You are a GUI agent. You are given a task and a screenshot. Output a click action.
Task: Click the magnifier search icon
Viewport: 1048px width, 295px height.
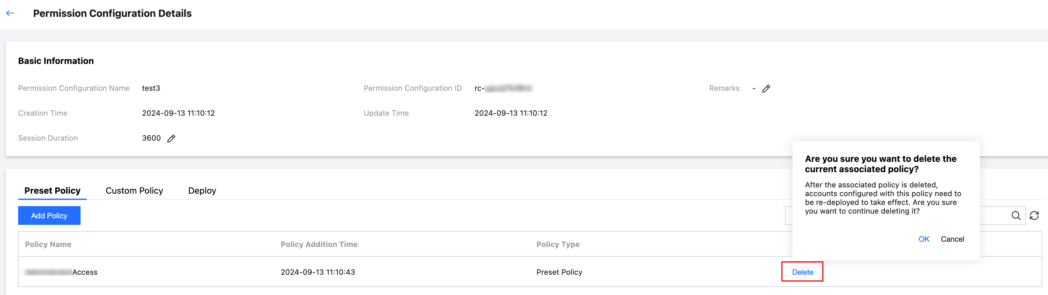tap(1016, 216)
